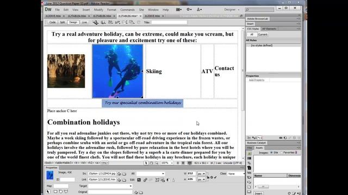Open the Site menu
Viewport: 348px width, 195px height.
tap(141, 10)
